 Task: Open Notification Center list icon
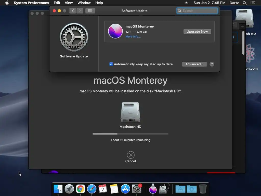click(253, 3)
